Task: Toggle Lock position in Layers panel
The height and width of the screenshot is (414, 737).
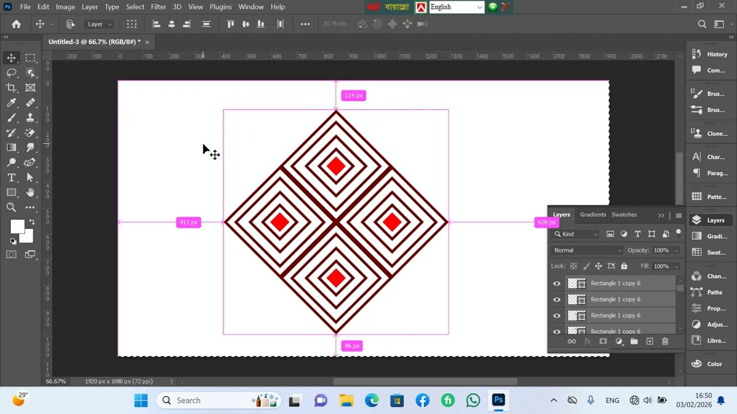Action: pos(598,266)
